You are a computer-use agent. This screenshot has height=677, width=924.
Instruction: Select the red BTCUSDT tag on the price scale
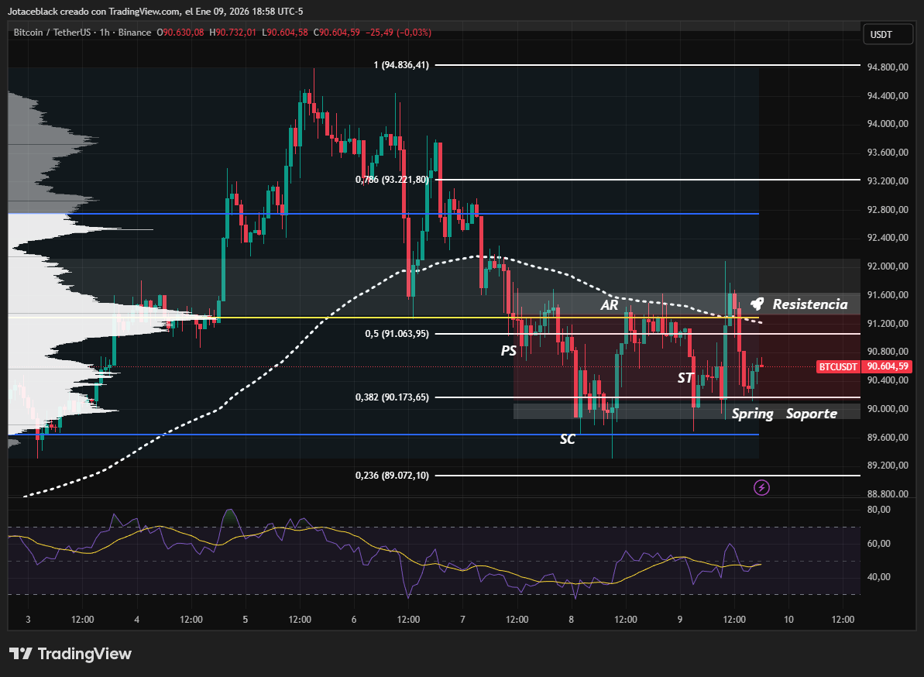click(838, 366)
